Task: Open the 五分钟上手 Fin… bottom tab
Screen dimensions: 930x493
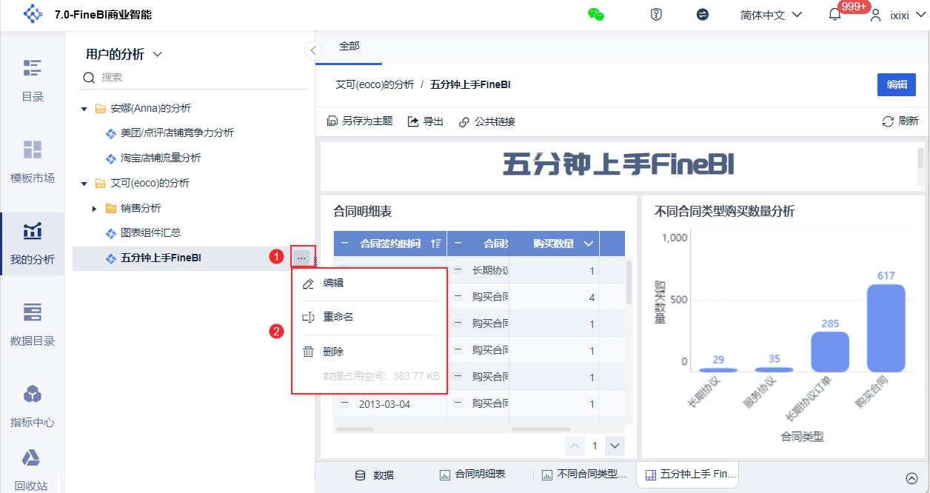Action: pyautogui.click(x=688, y=474)
